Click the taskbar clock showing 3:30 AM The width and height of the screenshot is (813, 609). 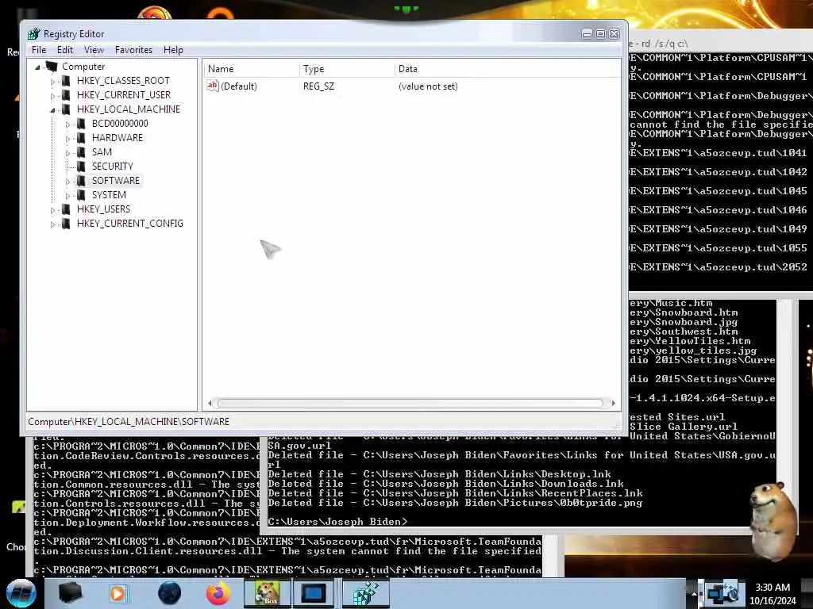point(773,594)
